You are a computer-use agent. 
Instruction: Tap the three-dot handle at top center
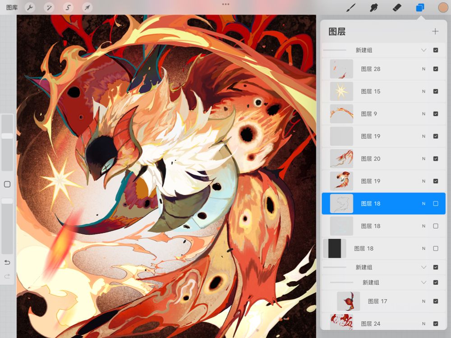[226, 5]
